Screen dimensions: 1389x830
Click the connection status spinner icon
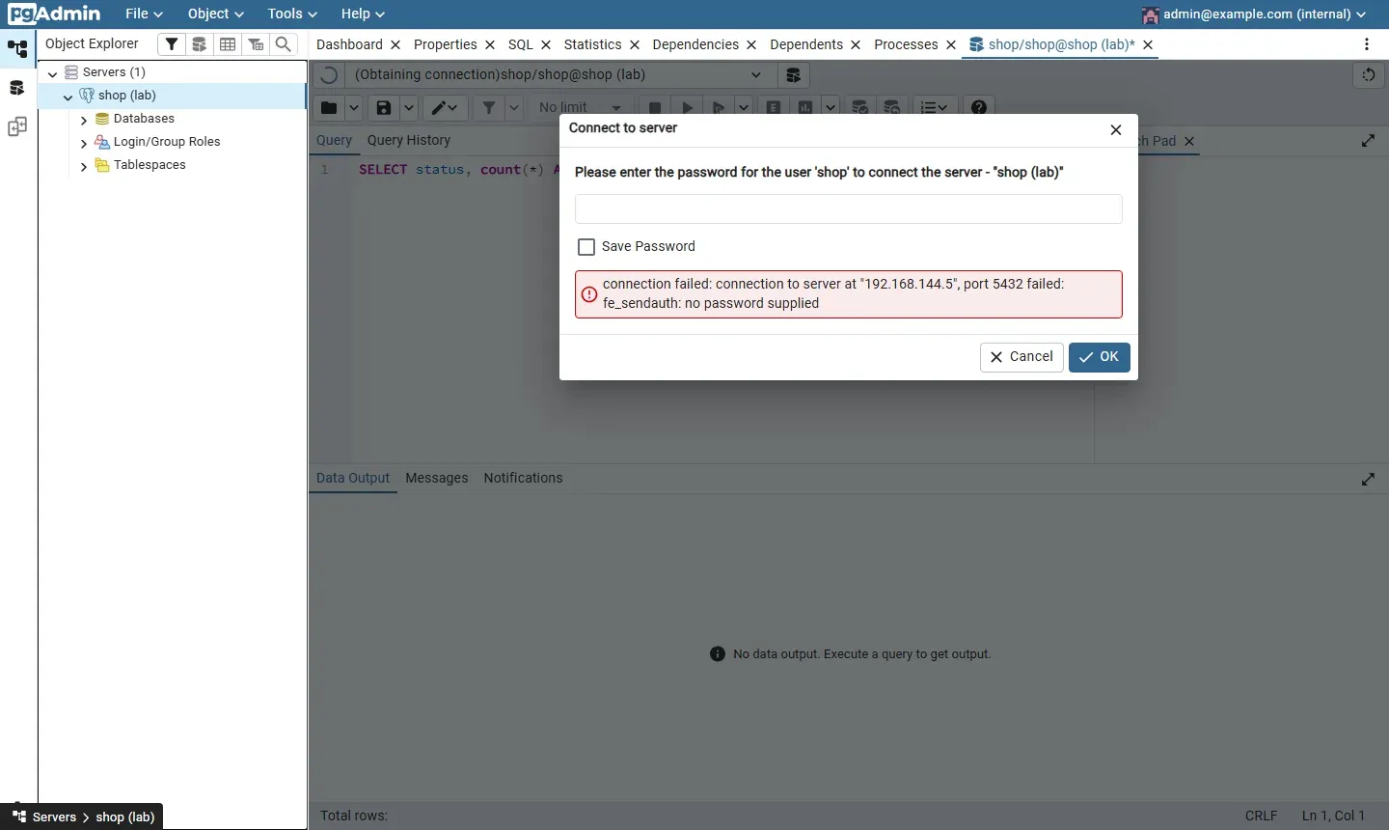329,75
